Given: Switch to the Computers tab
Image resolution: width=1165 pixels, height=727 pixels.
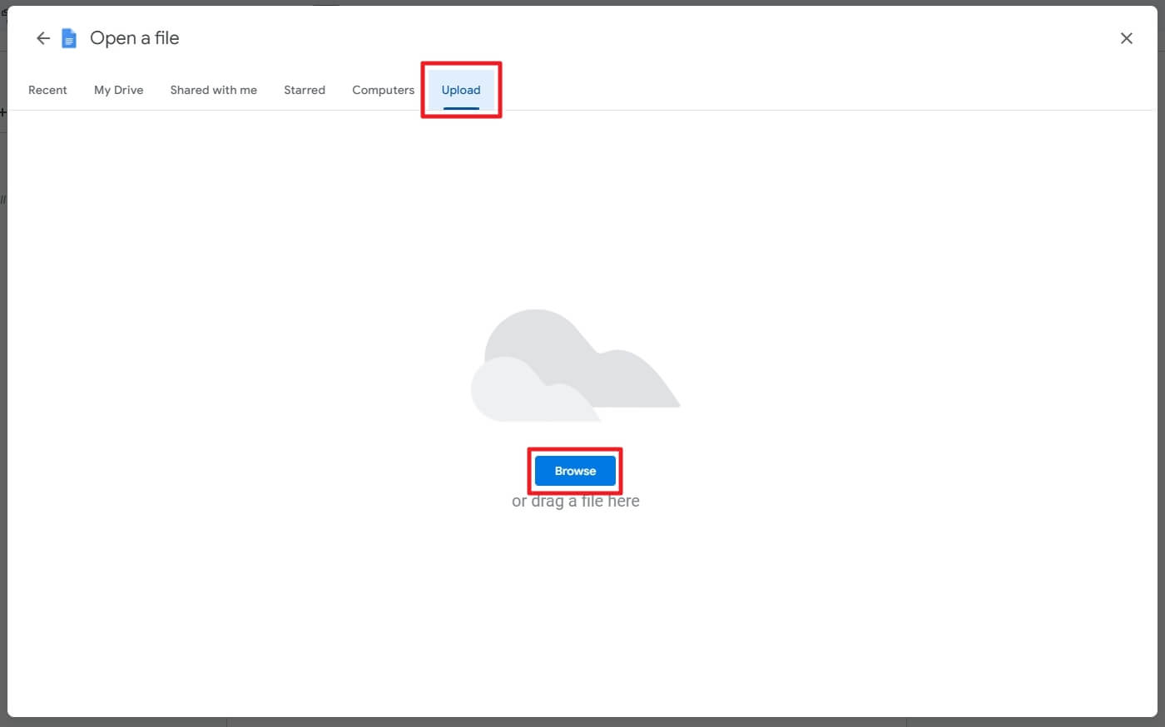Looking at the screenshot, I should tap(383, 90).
